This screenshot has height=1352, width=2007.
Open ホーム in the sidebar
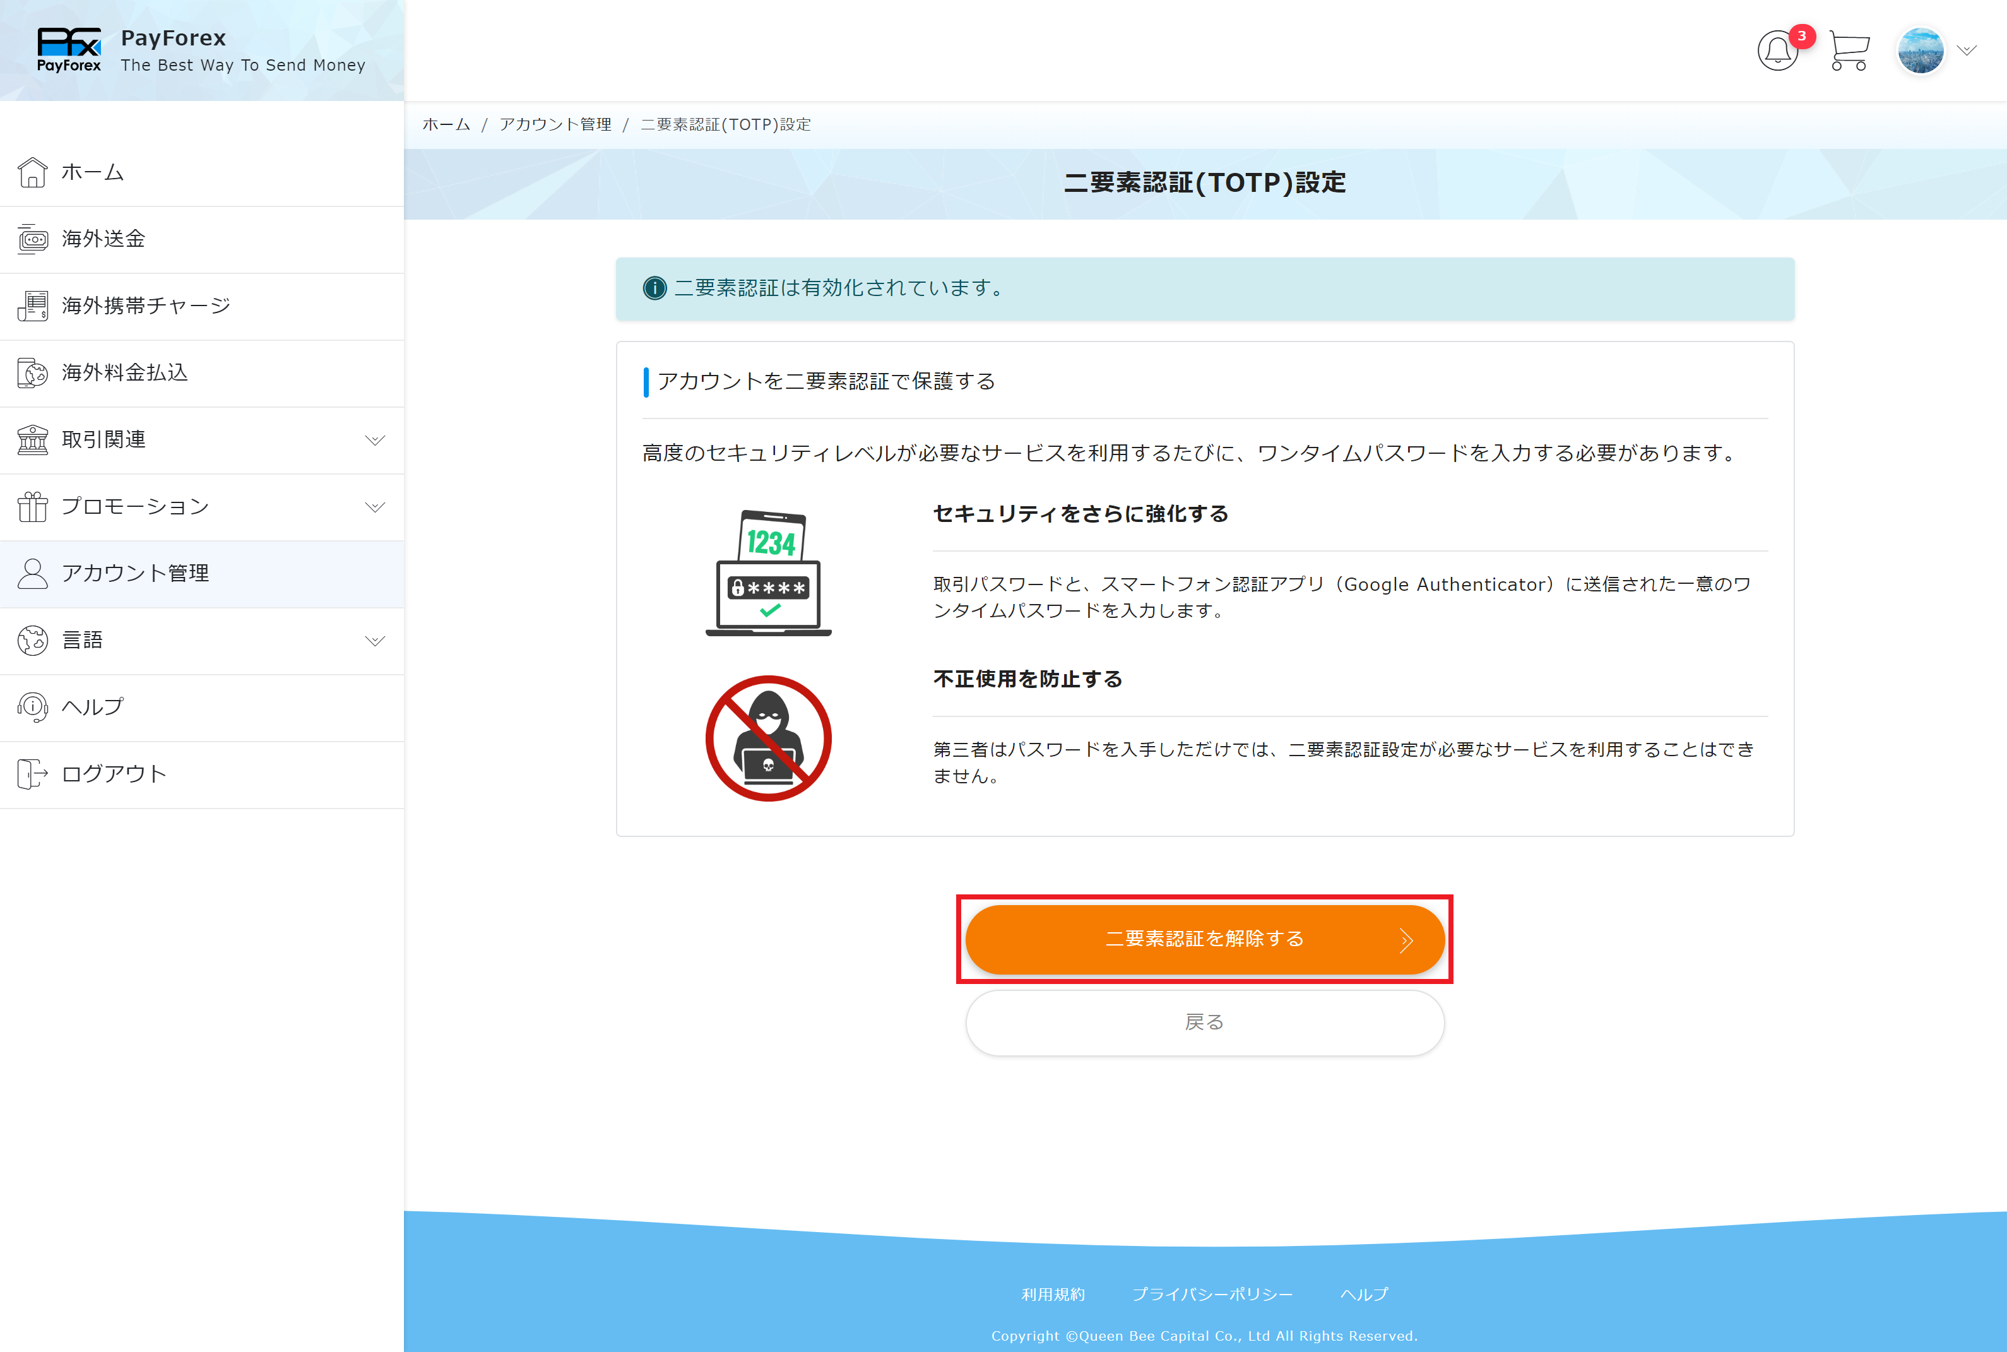click(202, 172)
